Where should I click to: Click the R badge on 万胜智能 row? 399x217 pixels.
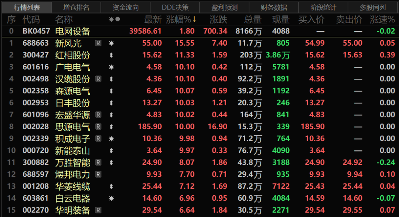point(98,162)
